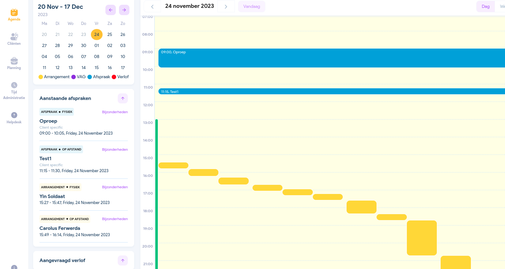
Task: Collapse the Aangevraagd verlof section
Action: 123,260
